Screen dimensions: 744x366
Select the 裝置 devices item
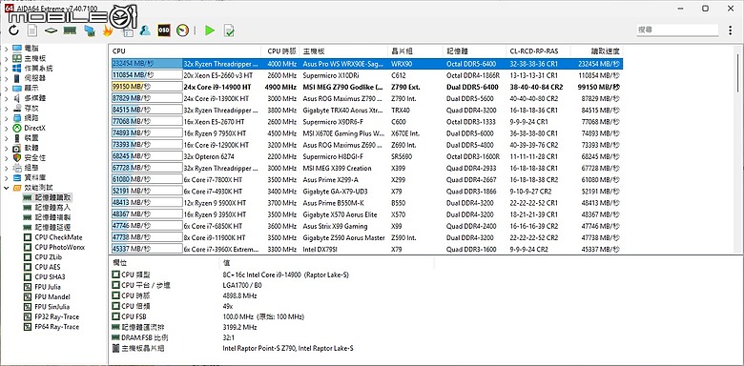pos(31,138)
